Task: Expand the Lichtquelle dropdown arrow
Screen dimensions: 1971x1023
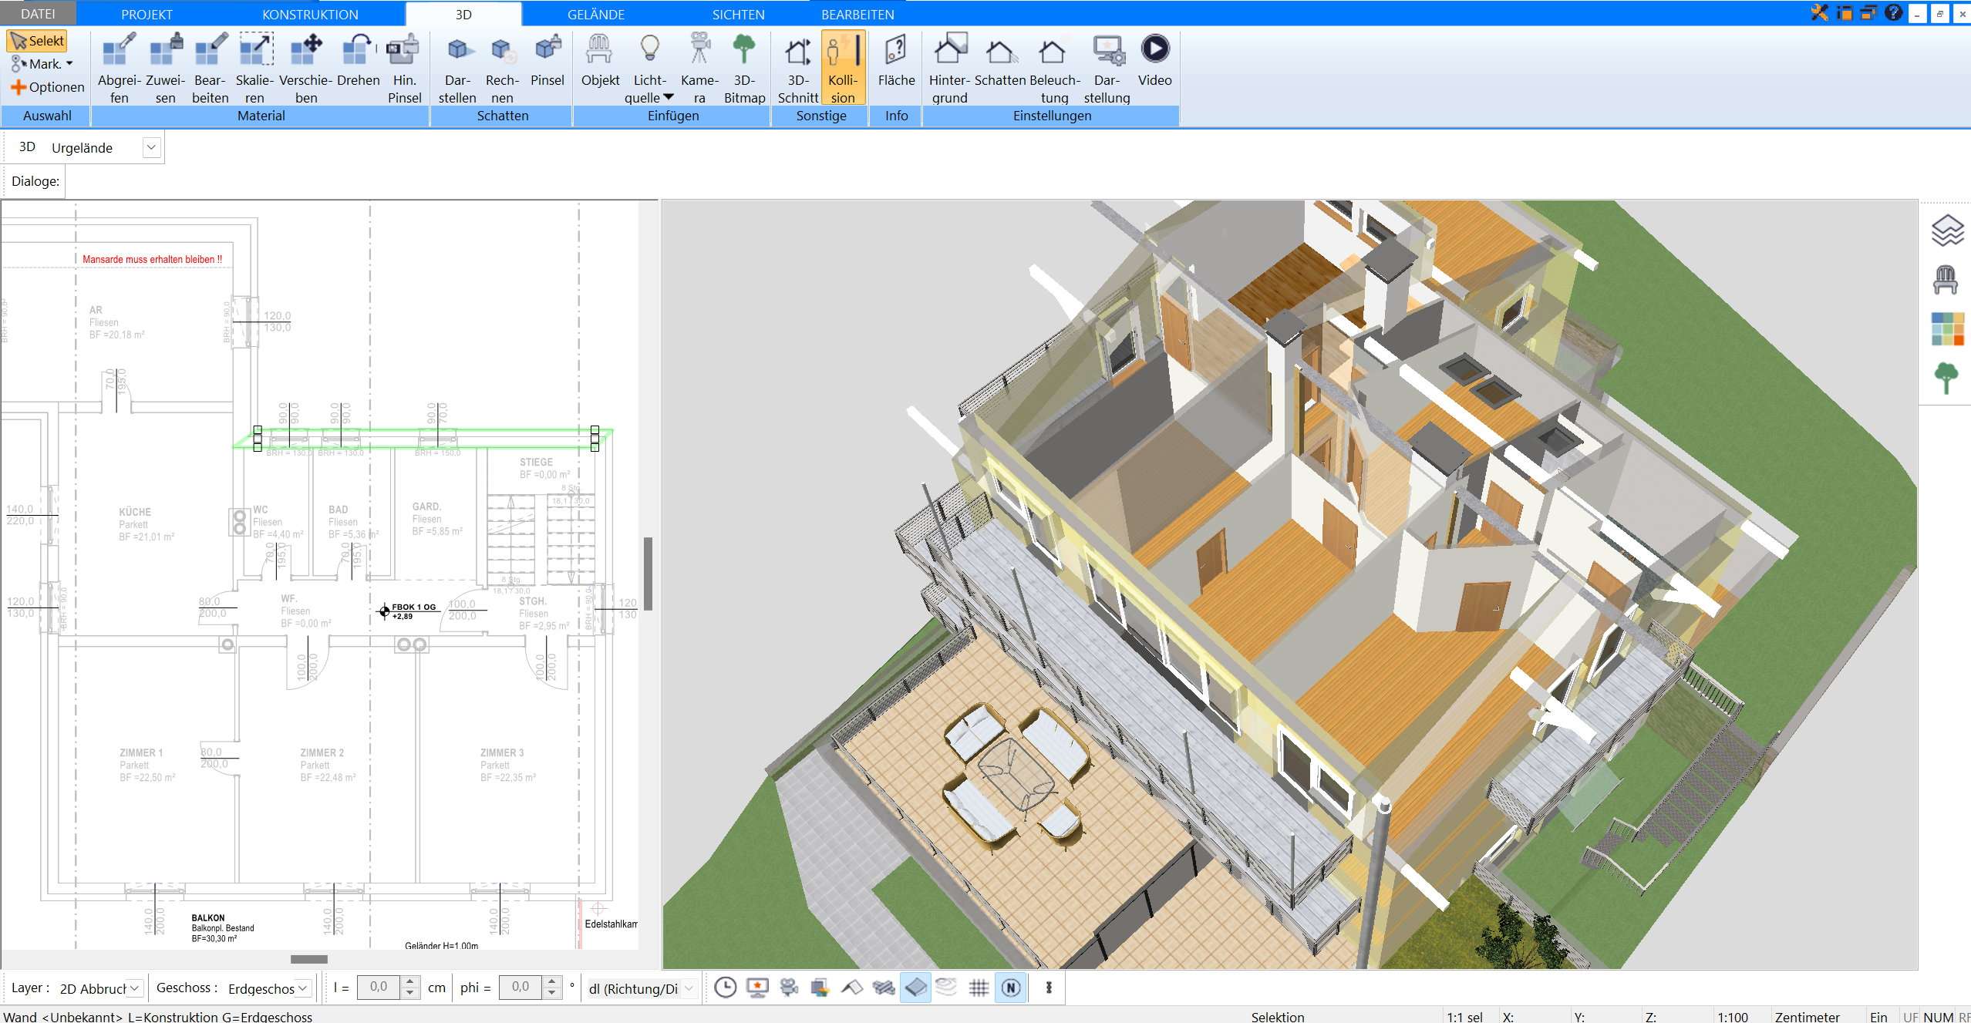Action: tap(669, 97)
